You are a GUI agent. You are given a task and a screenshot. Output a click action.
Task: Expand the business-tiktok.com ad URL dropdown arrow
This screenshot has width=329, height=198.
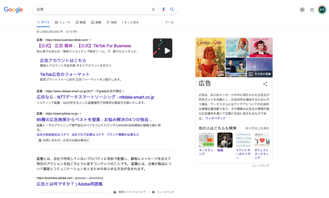point(91,40)
